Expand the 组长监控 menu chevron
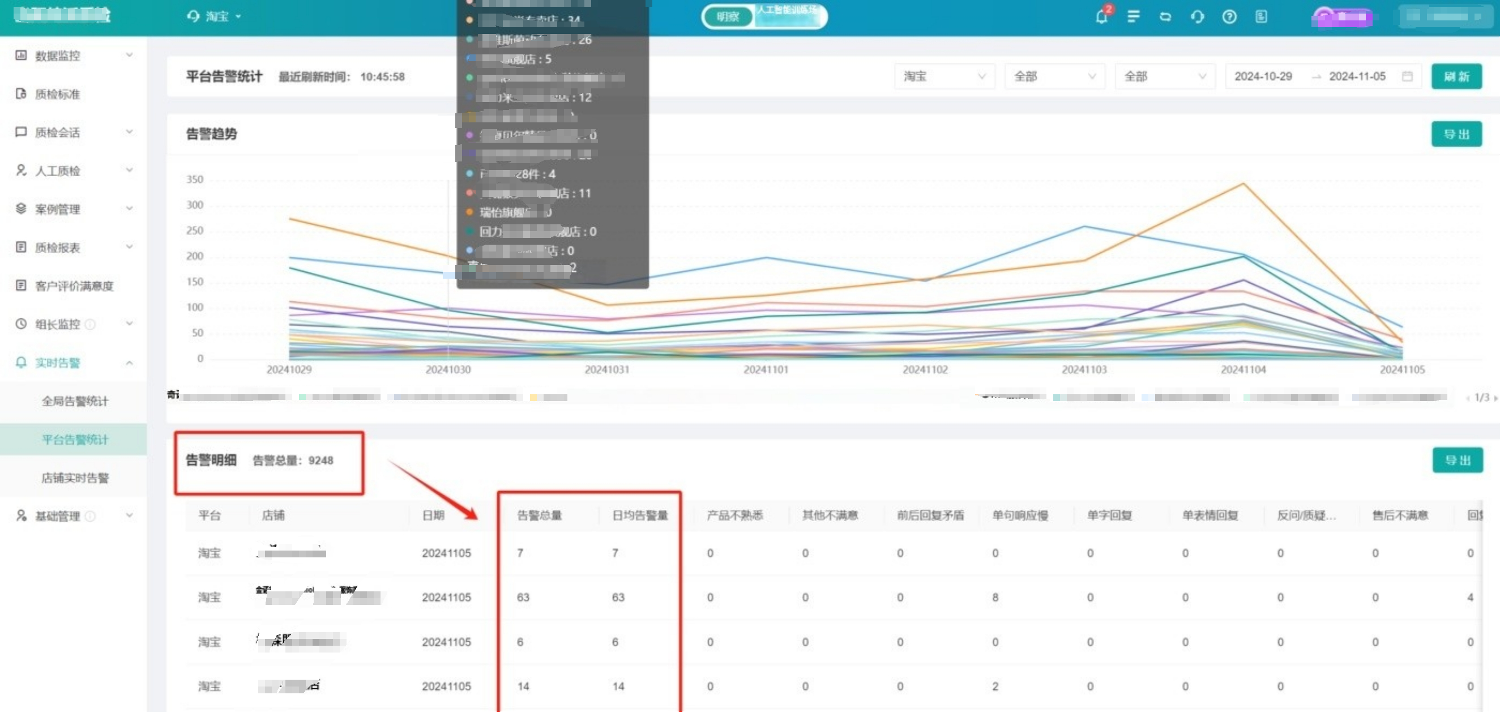The width and height of the screenshot is (1500, 712). click(129, 324)
